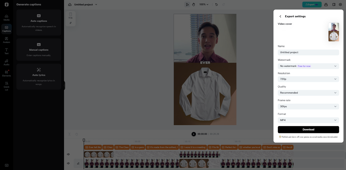
Task: Play the video preview
Action: (x=194, y=134)
